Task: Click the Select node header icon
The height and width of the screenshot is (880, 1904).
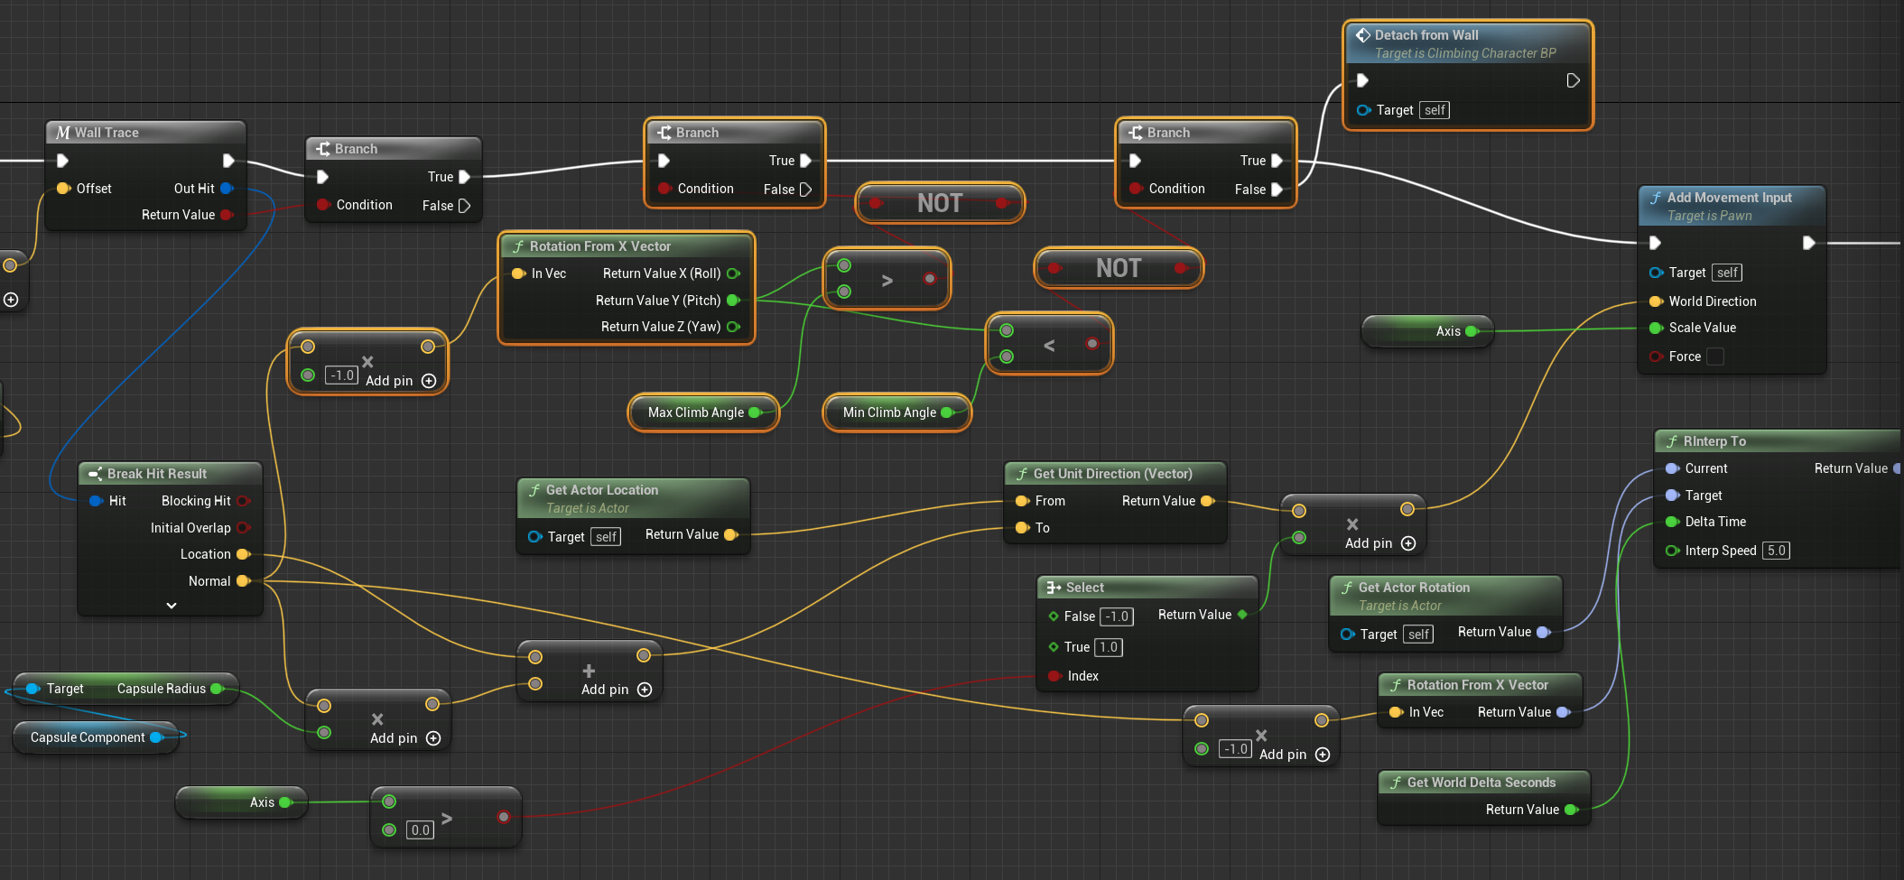Action: (x=1053, y=588)
